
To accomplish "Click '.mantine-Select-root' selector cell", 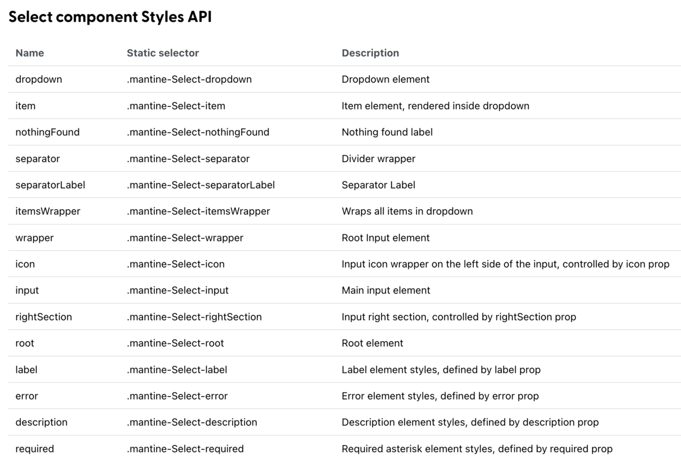I will tap(175, 343).
